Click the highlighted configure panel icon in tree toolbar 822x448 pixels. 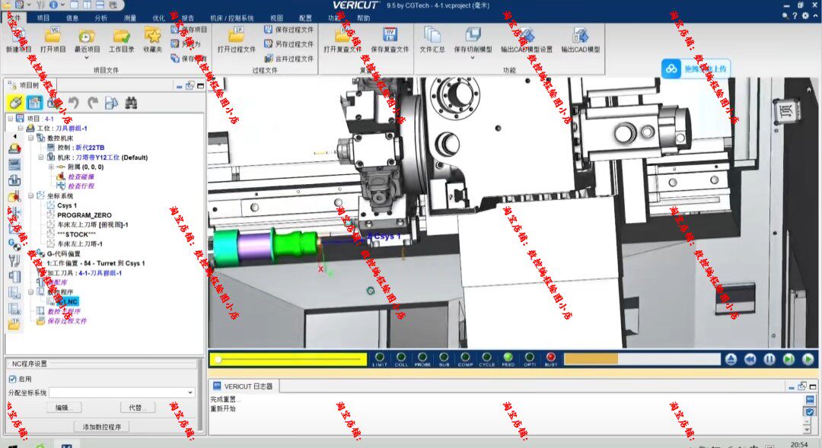tap(34, 103)
